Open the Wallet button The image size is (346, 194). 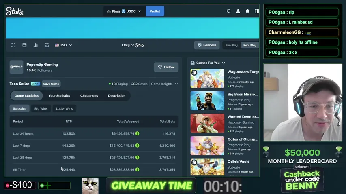coord(155,11)
